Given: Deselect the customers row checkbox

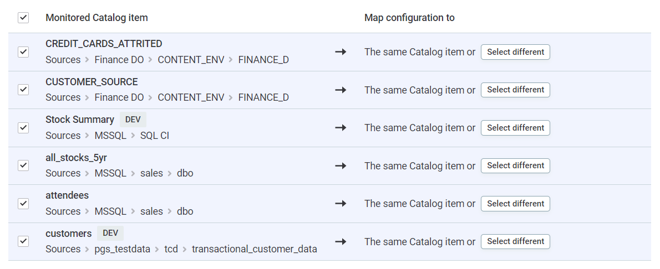Looking at the screenshot, I should [23, 241].
